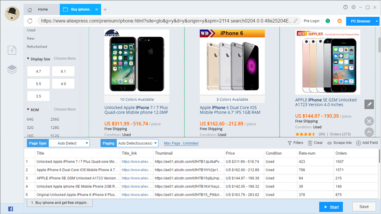The image size is (381, 214).
Task: Click the floating round X button
Action: (x=369, y=121)
